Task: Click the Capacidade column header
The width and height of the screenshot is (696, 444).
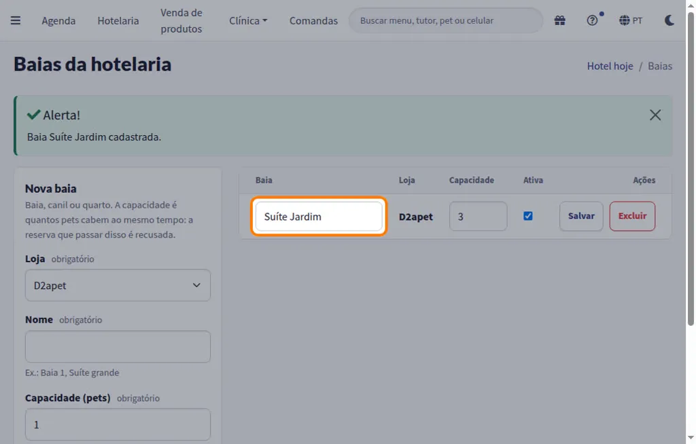Action: coord(472,180)
